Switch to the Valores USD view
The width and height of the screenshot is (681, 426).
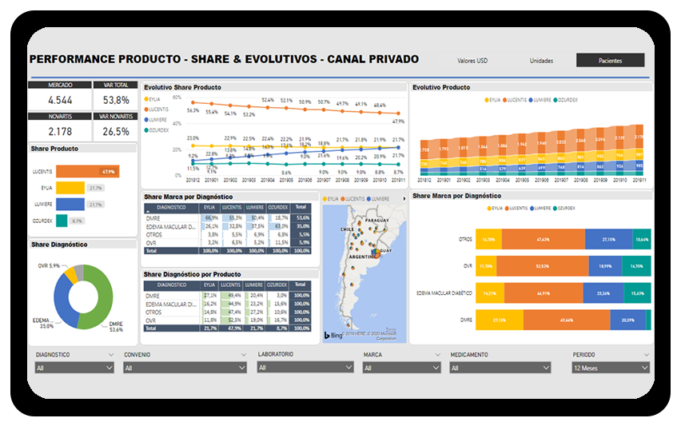[472, 61]
